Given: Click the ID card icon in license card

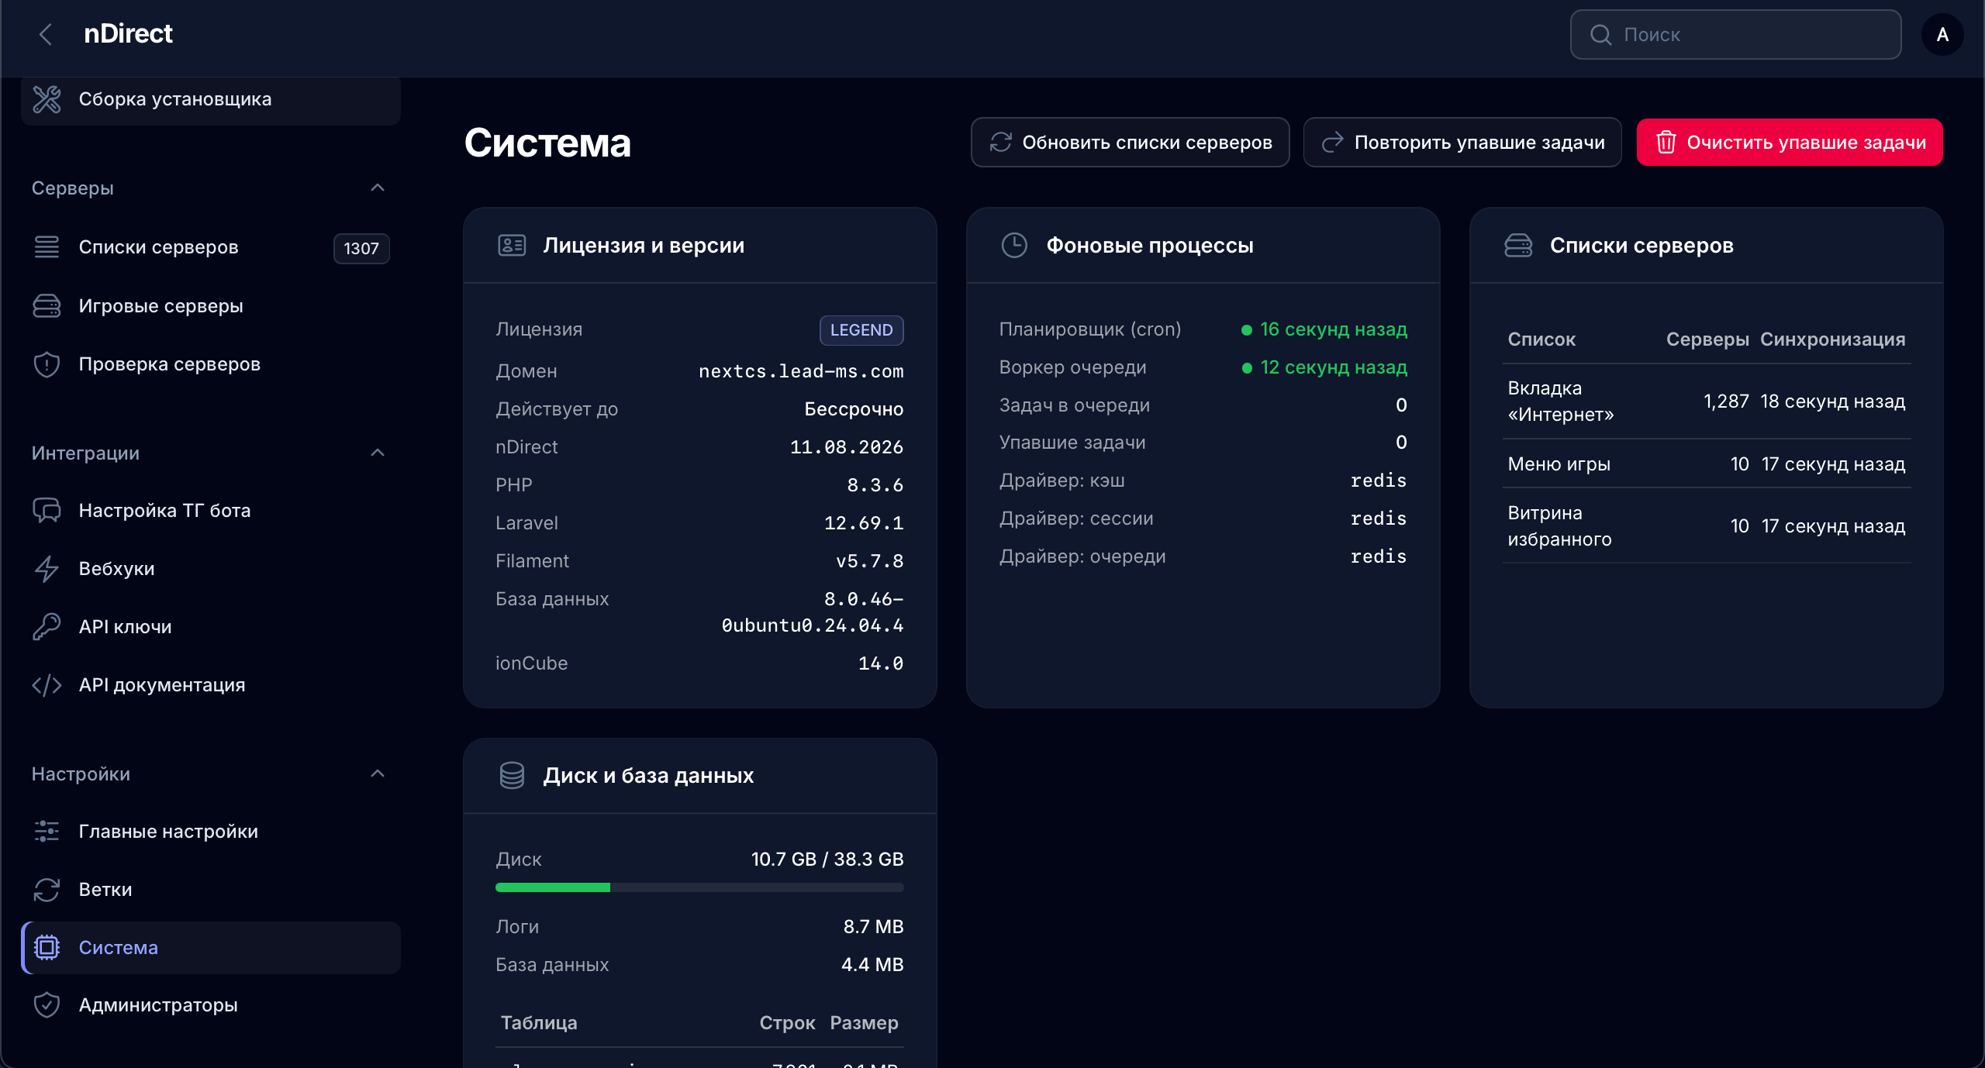Looking at the screenshot, I should pos(512,246).
